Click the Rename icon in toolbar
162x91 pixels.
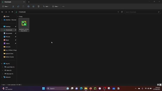[x=28, y=6]
